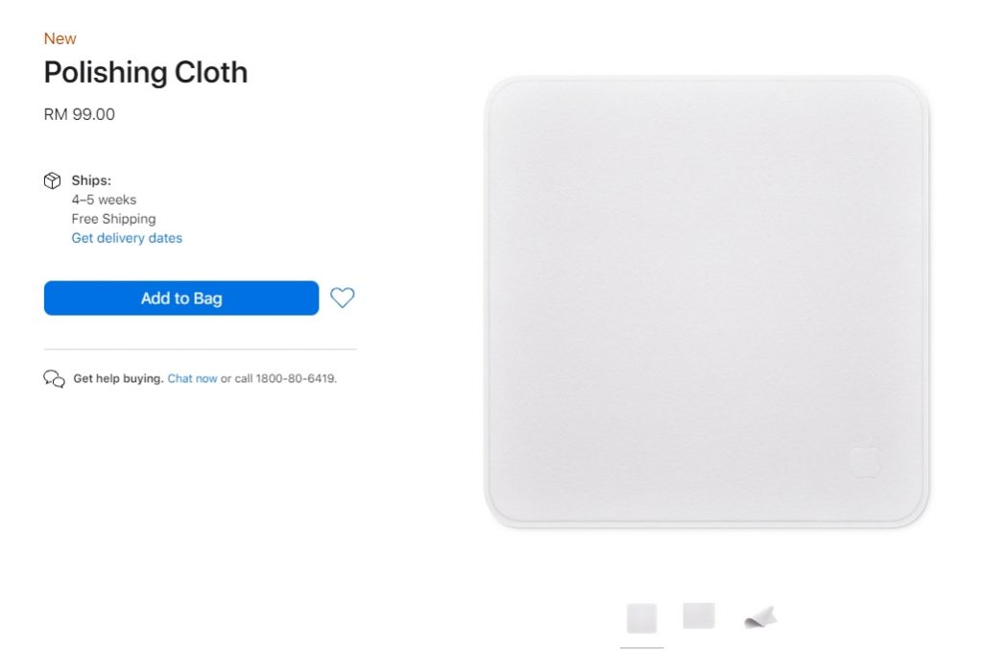Screen dimensions: 983x670
Task: Click the heart favorite icon
Action: [343, 298]
